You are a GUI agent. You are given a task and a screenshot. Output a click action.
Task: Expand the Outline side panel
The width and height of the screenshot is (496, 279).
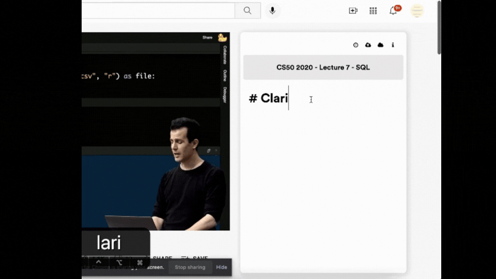coord(225,75)
